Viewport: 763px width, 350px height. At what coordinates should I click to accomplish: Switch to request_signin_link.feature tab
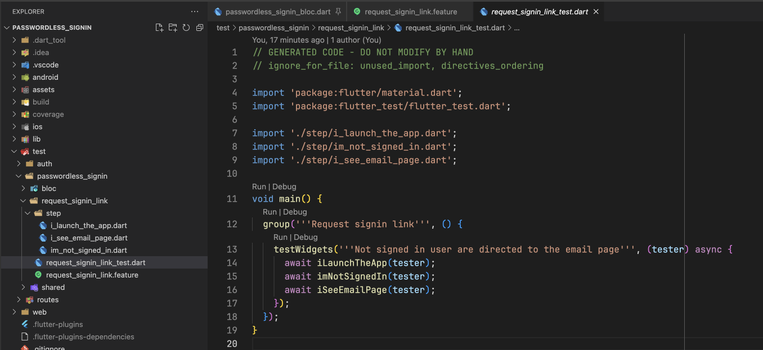click(411, 11)
